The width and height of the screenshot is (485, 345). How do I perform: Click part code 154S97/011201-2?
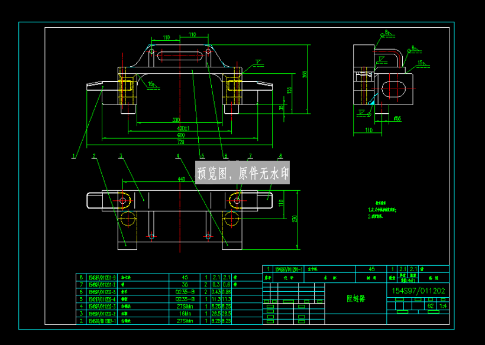(102, 285)
